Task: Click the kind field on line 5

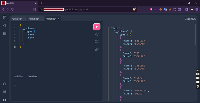Action: (31, 38)
